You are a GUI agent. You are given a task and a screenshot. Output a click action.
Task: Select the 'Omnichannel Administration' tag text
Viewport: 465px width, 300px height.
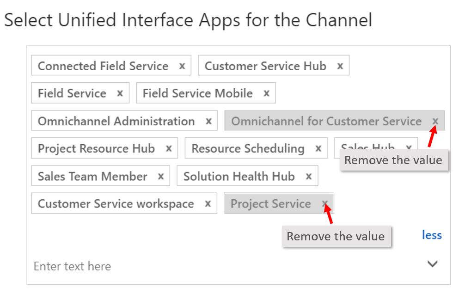(x=116, y=121)
